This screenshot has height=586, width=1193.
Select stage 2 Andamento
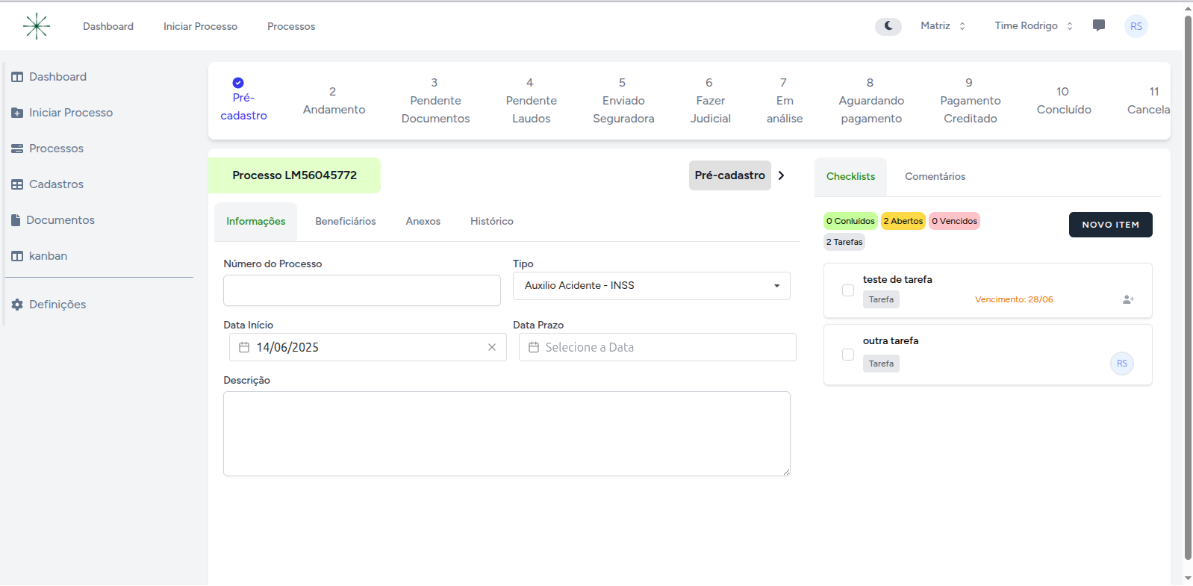(334, 101)
